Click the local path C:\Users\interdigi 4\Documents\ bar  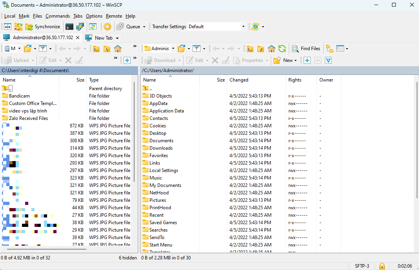69,71
